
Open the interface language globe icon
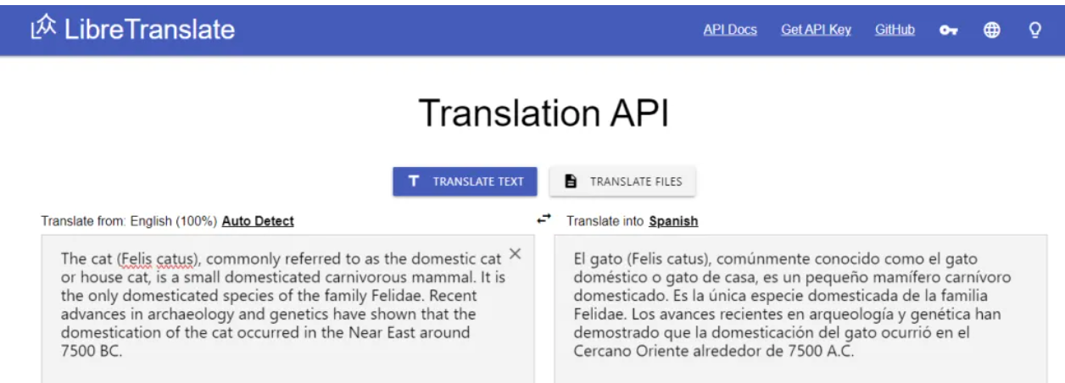pyautogui.click(x=991, y=31)
